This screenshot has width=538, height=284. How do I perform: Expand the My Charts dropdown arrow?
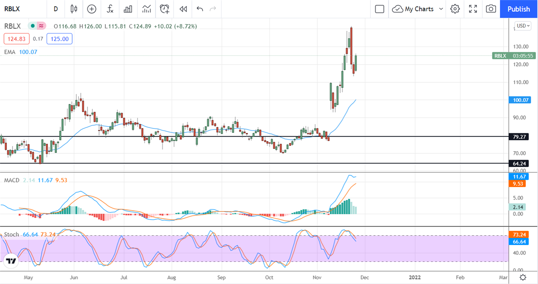(x=441, y=8)
